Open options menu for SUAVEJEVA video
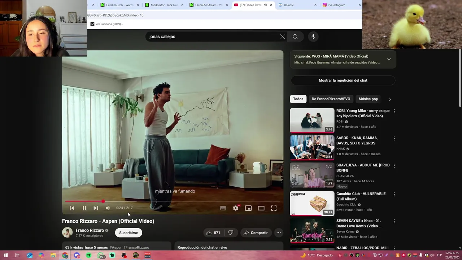The image size is (462, 260). (x=394, y=165)
